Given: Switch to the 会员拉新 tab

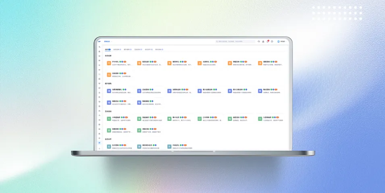Looking at the screenshot, I should [x=117, y=50].
